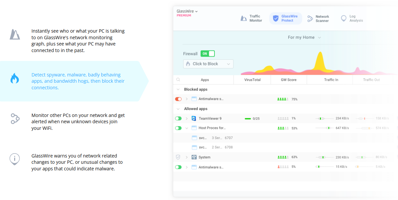Screen dimensions: 398x200
Task: Collapse the Allowed apps section
Action: [x=178, y=109]
